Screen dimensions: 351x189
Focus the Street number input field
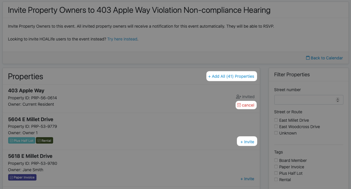click(309, 100)
